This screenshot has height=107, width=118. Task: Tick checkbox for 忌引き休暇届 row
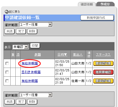(x=7, y=72)
